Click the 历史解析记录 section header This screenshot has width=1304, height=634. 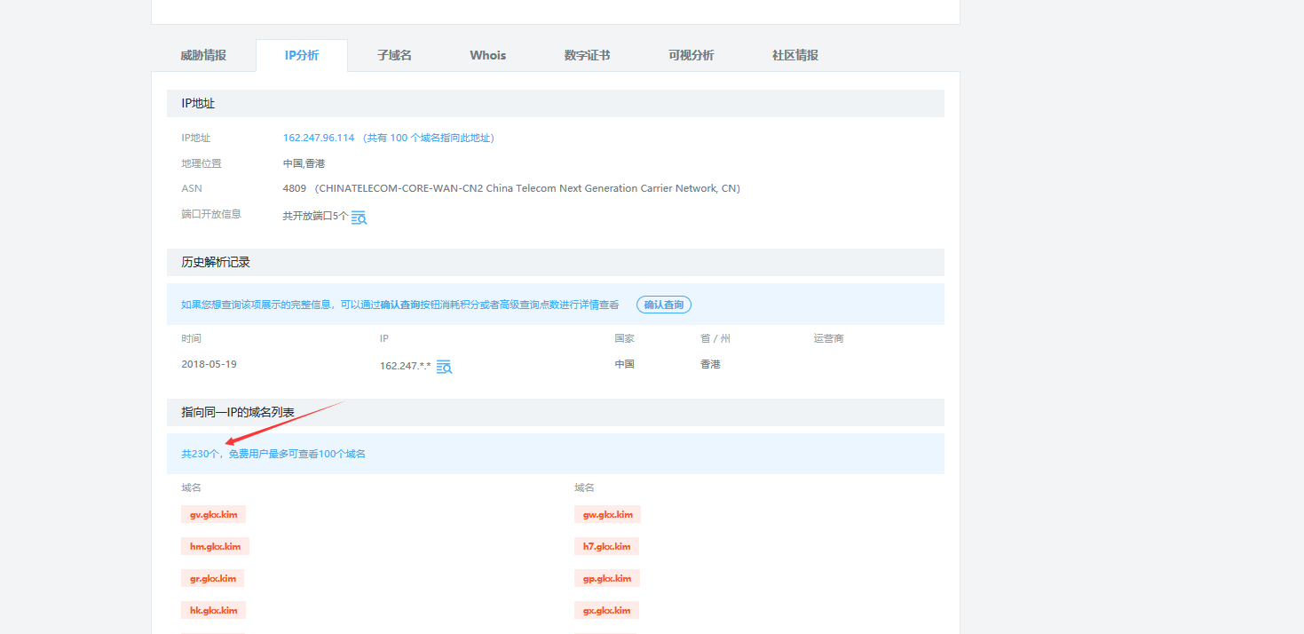coord(556,263)
